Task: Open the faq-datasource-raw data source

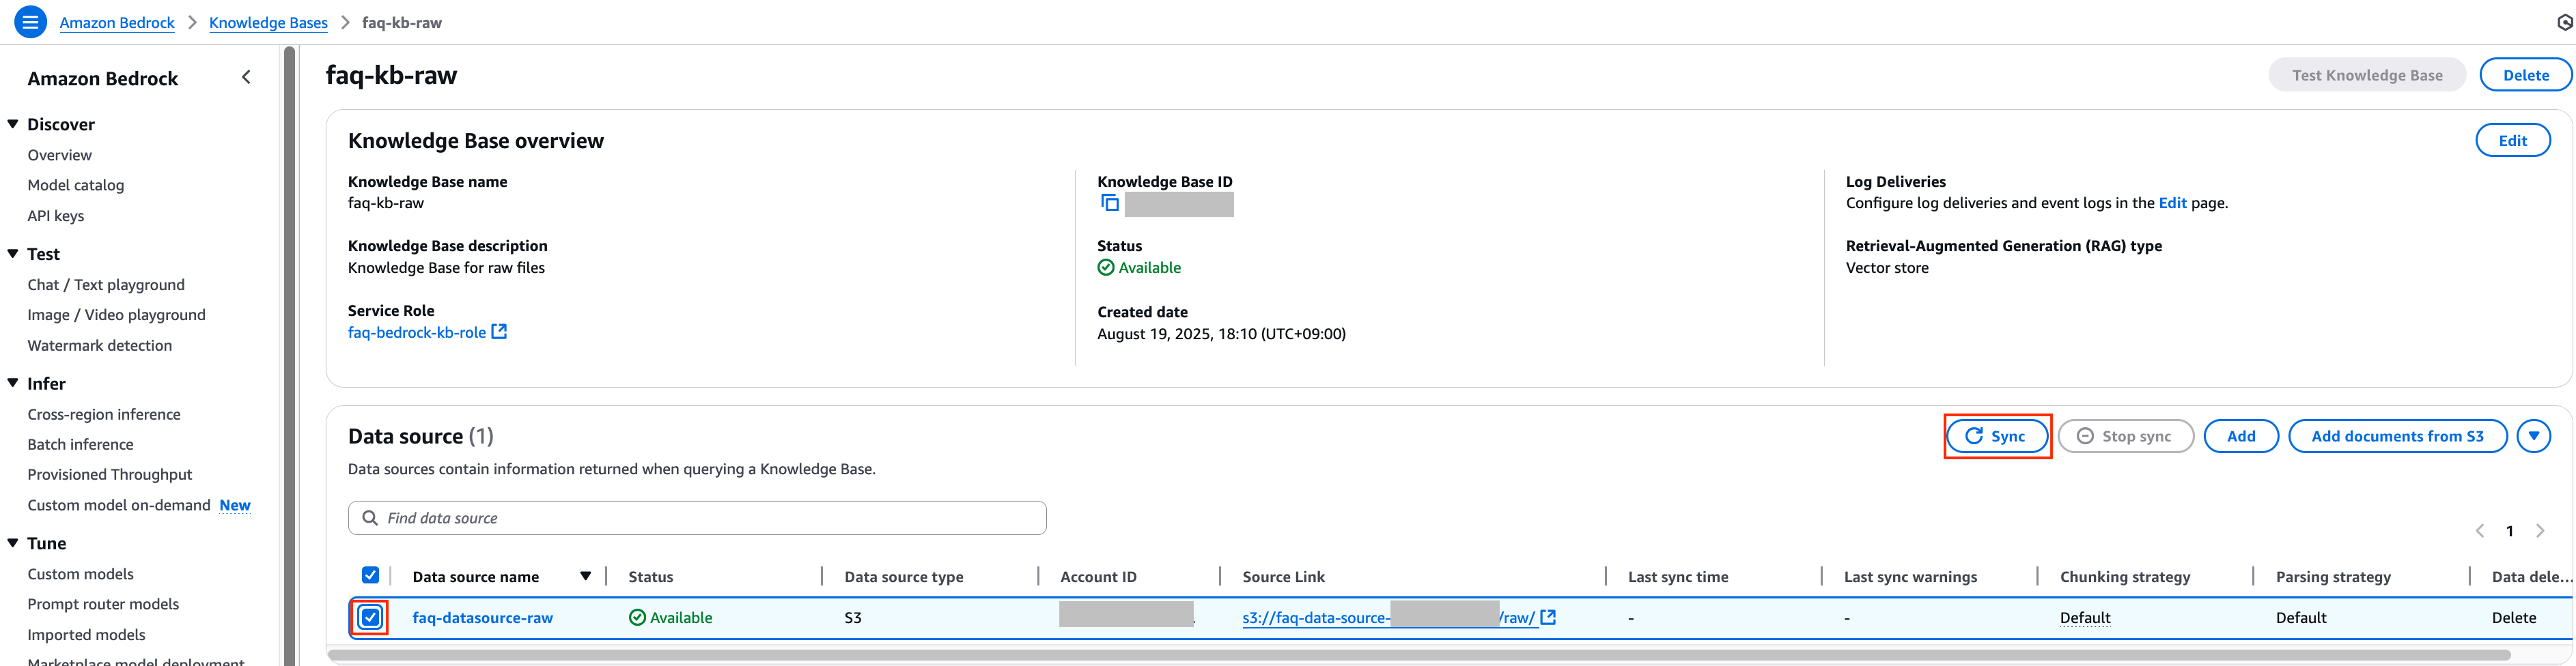Action: point(483,618)
